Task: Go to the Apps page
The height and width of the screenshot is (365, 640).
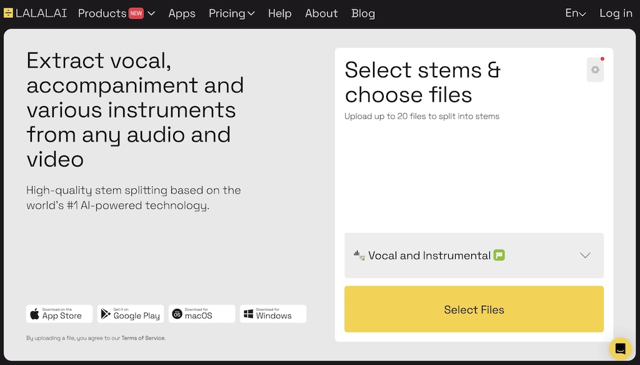Action: pyautogui.click(x=182, y=13)
